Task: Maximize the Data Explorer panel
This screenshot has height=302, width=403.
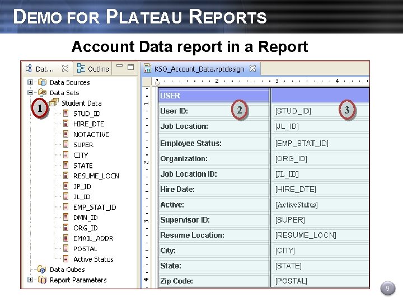Action: [x=131, y=67]
